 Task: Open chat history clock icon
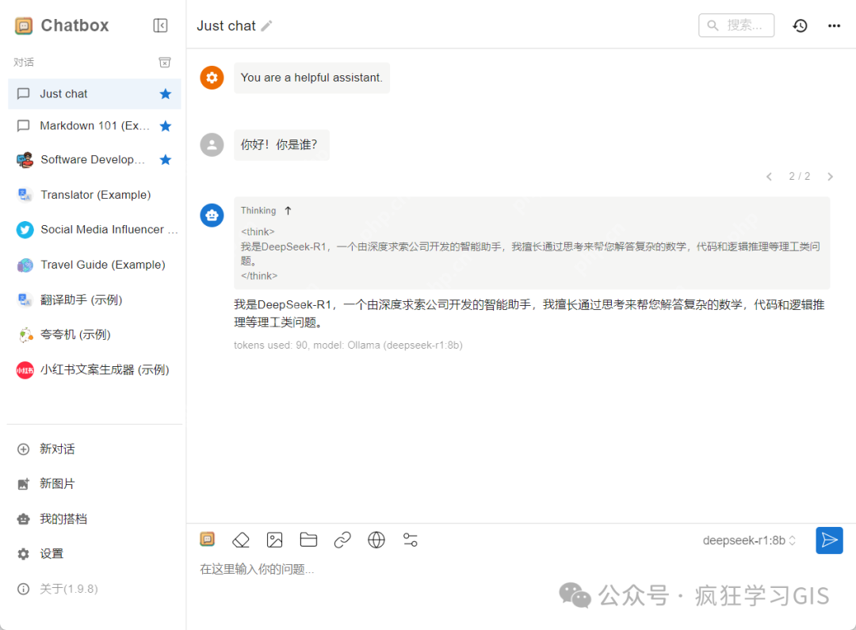[800, 25]
